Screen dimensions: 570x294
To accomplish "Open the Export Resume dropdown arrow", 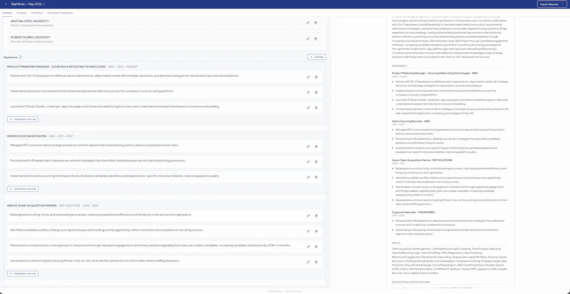I will [563, 4].
